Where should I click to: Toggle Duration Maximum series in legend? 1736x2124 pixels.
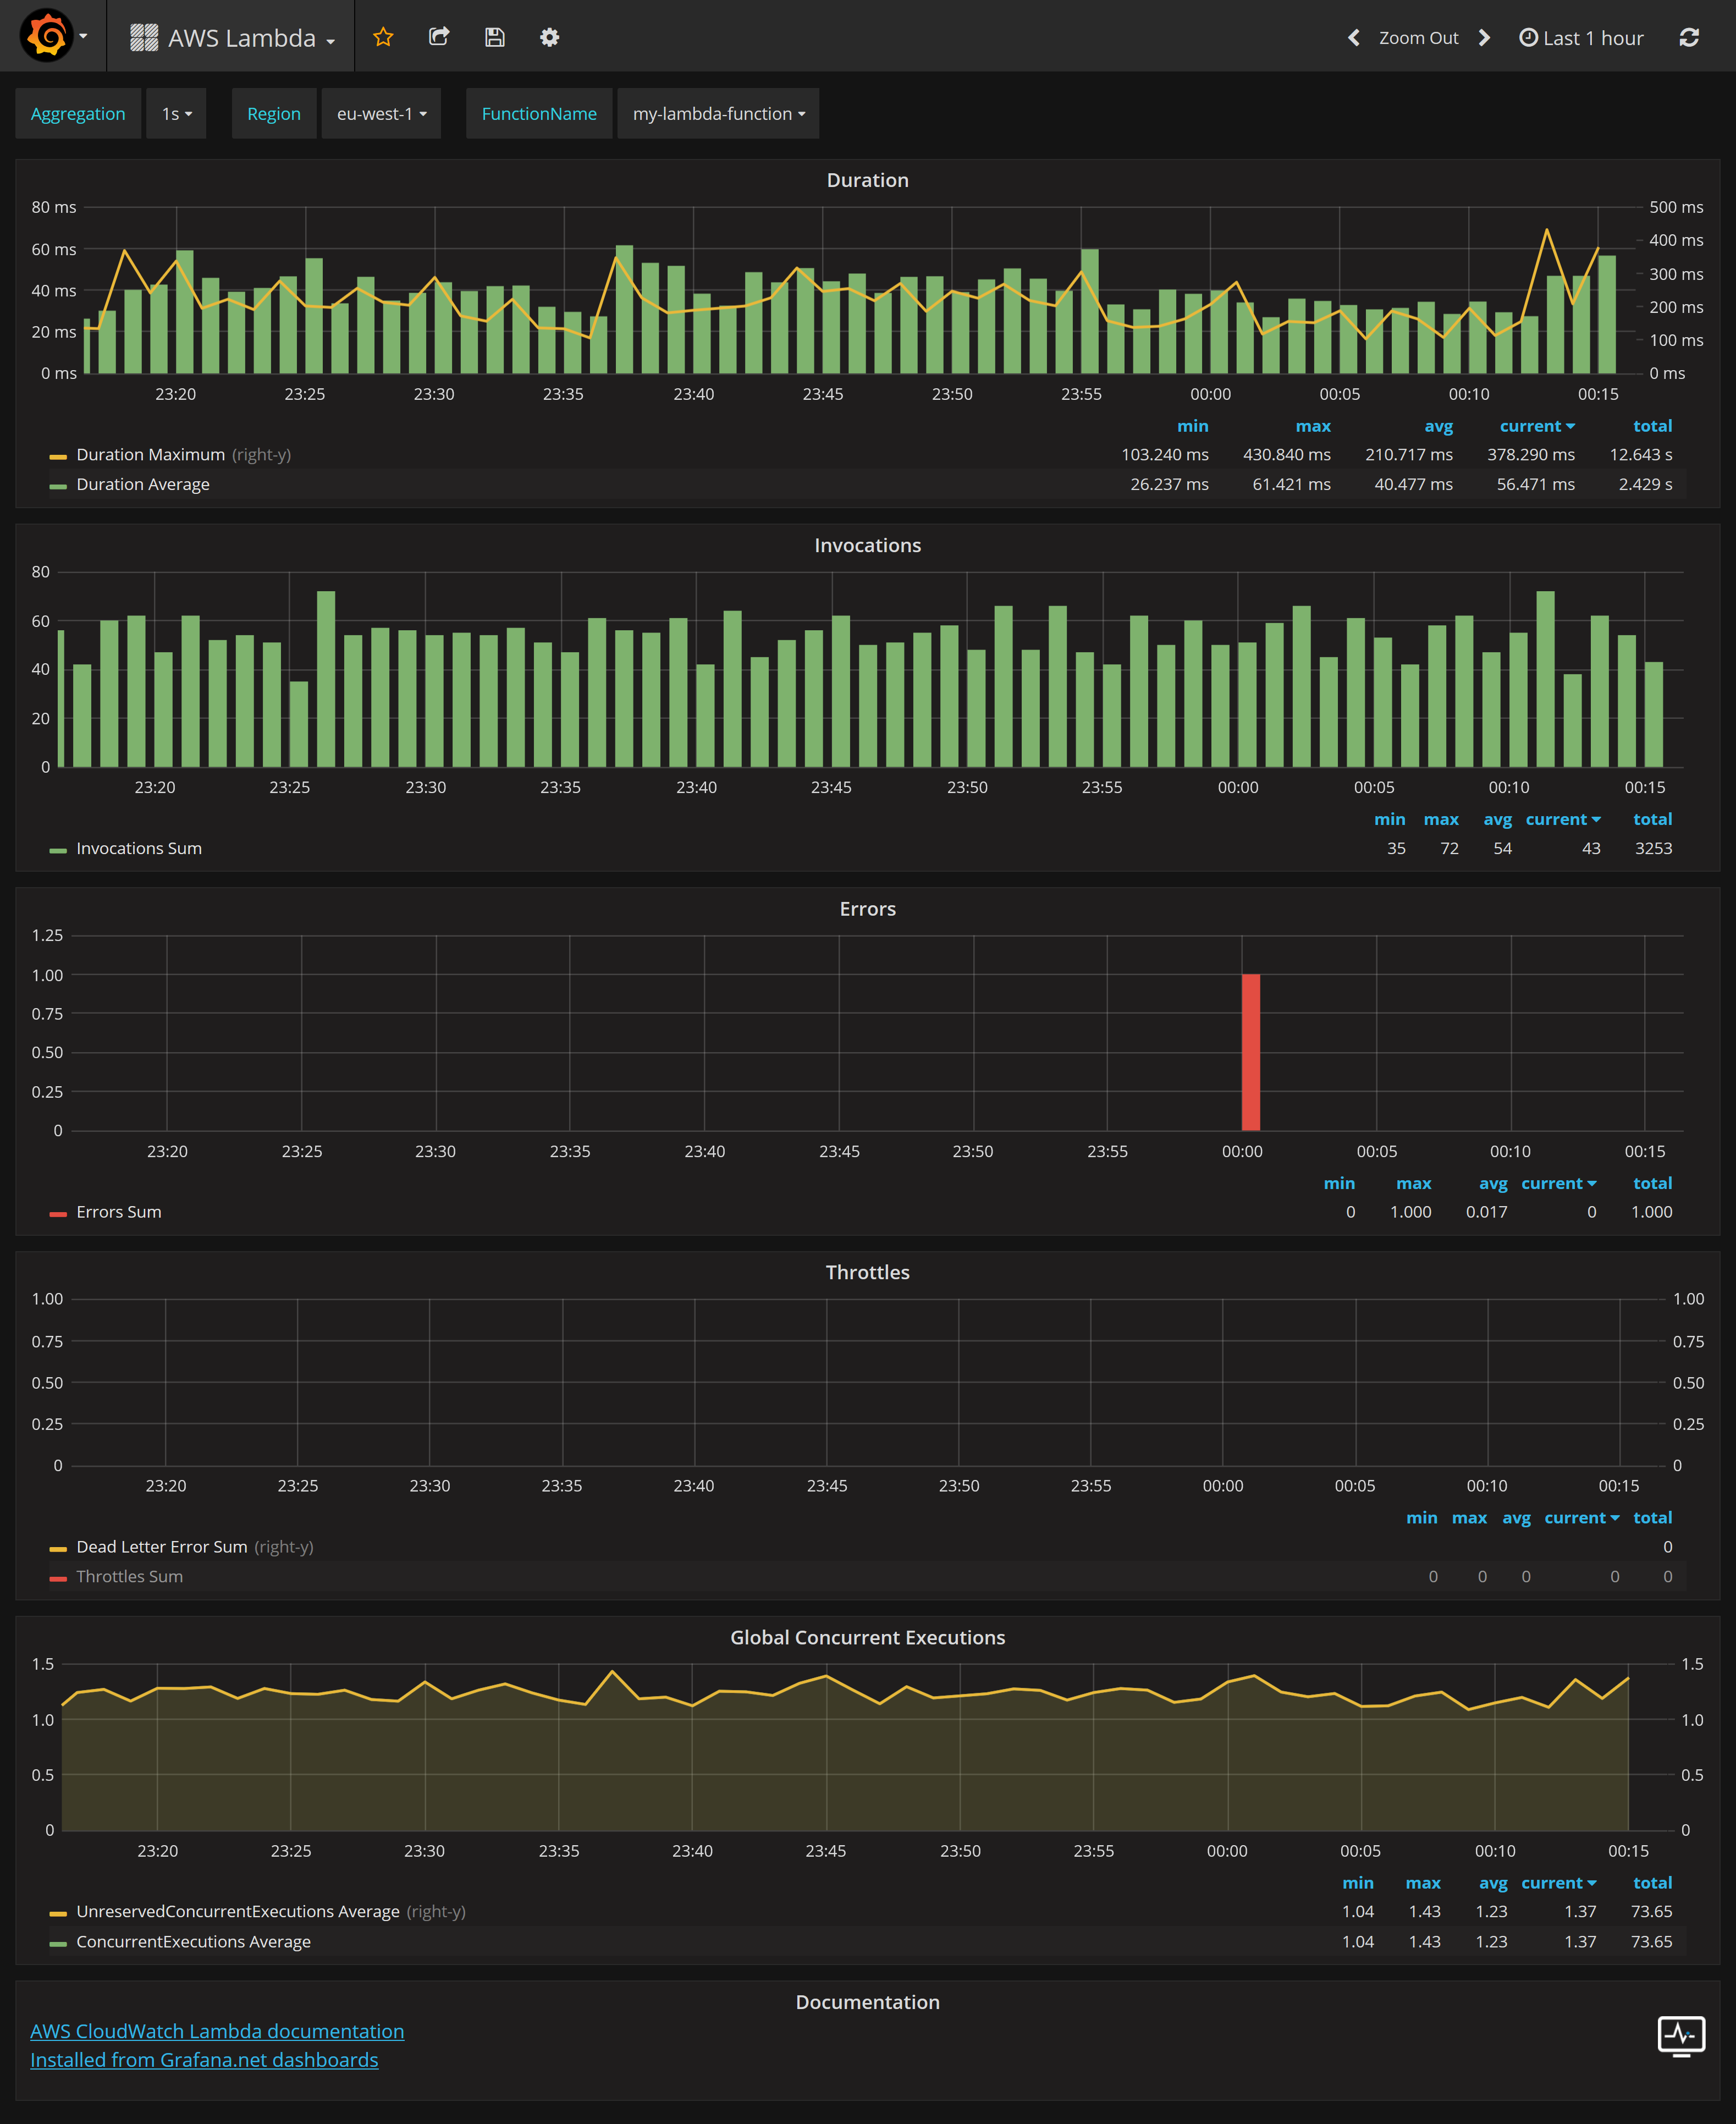point(150,455)
